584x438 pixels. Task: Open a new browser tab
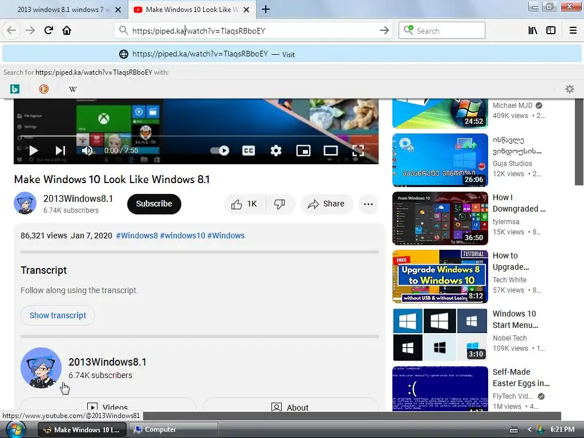pyautogui.click(x=266, y=9)
